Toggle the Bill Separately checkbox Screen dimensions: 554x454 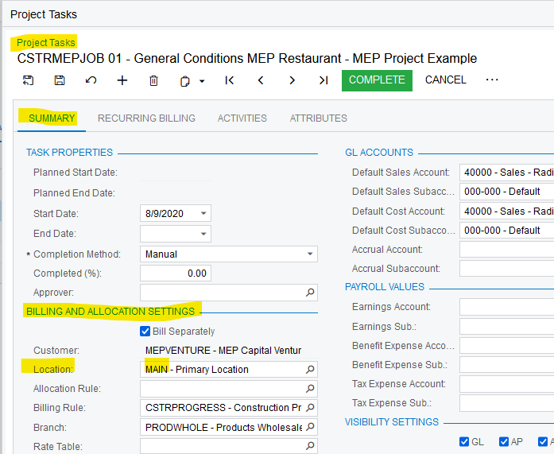click(x=145, y=331)
